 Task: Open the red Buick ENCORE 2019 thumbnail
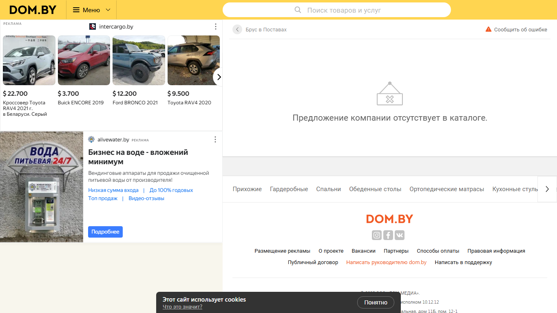pos(84,60)
